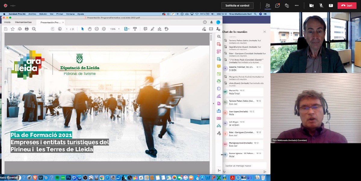Unmute the microphone
Viewport: 361px width, 181px height.
tap(321, 5)
